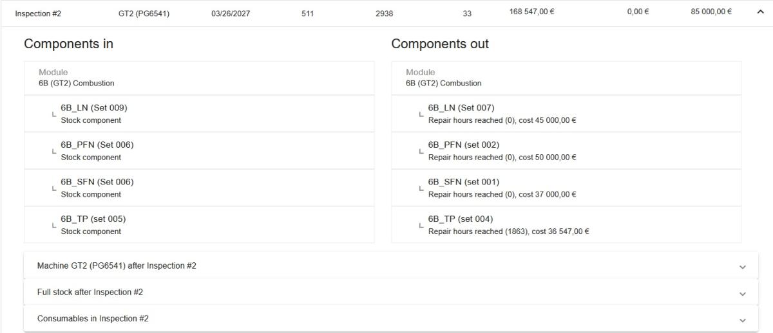Click the Inspection #2 row label
Image resolution: width=773 pixels, height=333 pixels.
(x=38, y=14)
